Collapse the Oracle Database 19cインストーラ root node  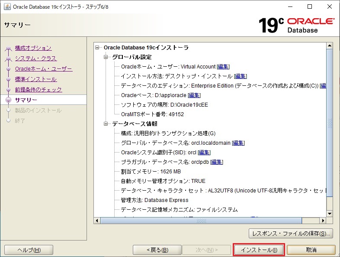point(97,47)
